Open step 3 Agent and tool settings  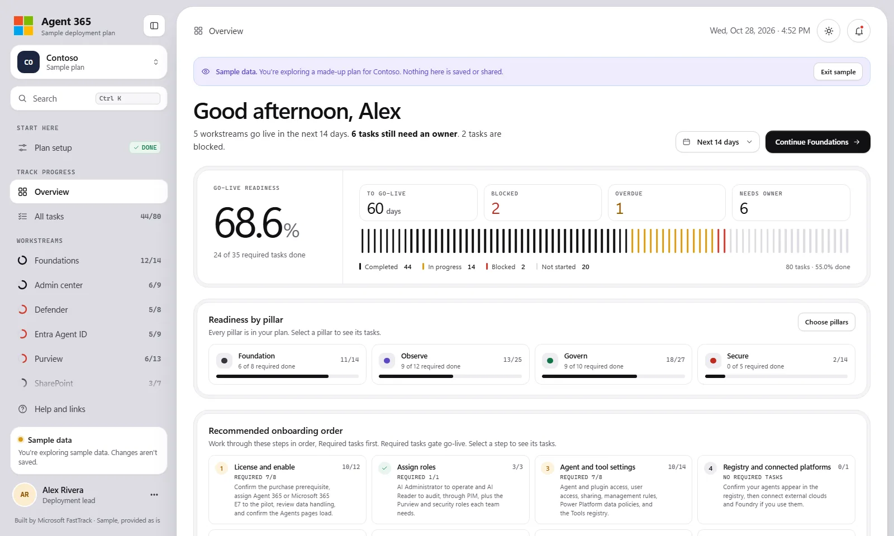click(x=614, y=490)
